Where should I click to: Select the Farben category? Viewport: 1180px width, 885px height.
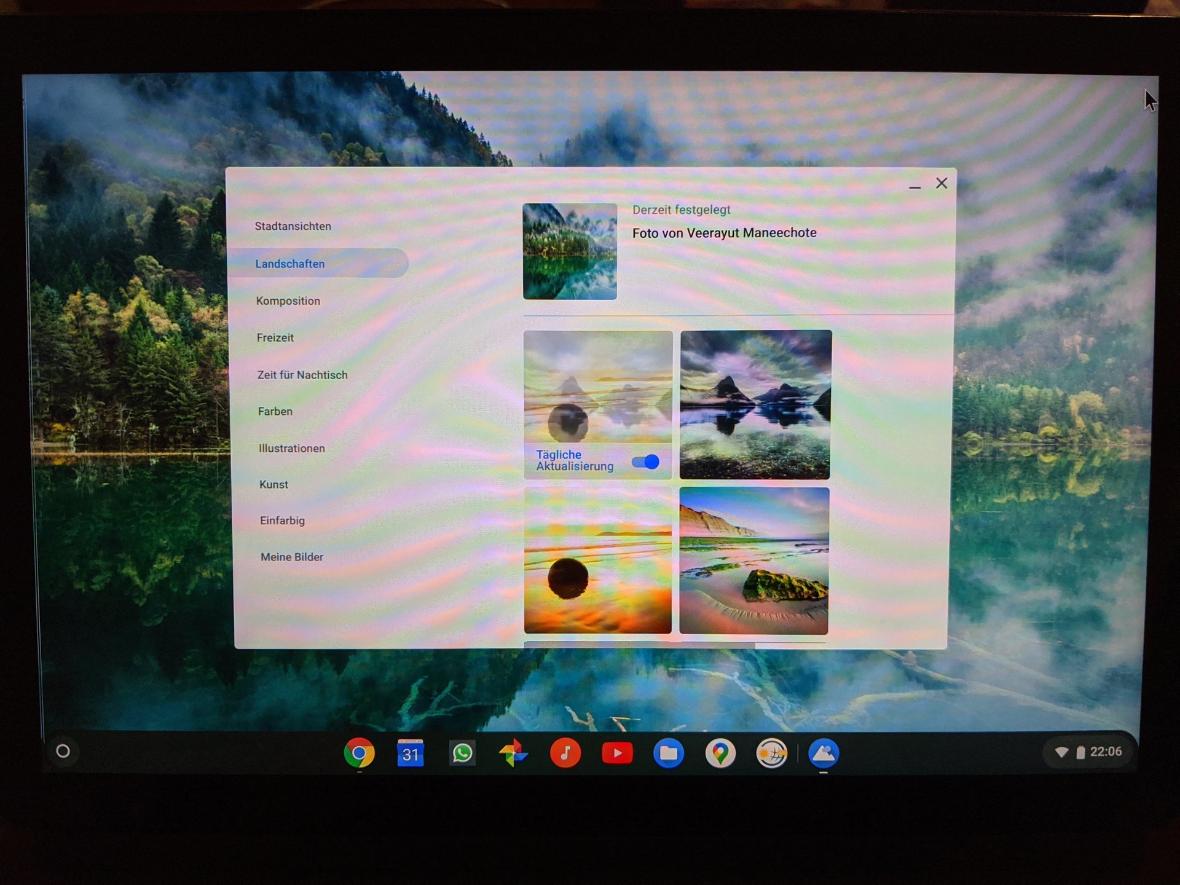pos(275,411)
